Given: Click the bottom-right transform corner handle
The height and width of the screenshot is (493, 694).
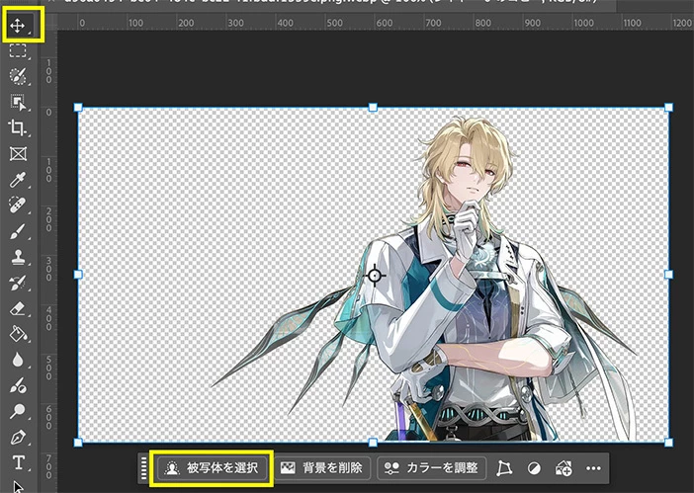Looking at the screenshot, I should [x=668, y=443].
